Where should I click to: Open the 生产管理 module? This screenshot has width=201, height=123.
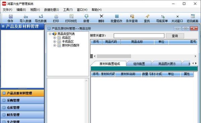click(x=22, y=121)
